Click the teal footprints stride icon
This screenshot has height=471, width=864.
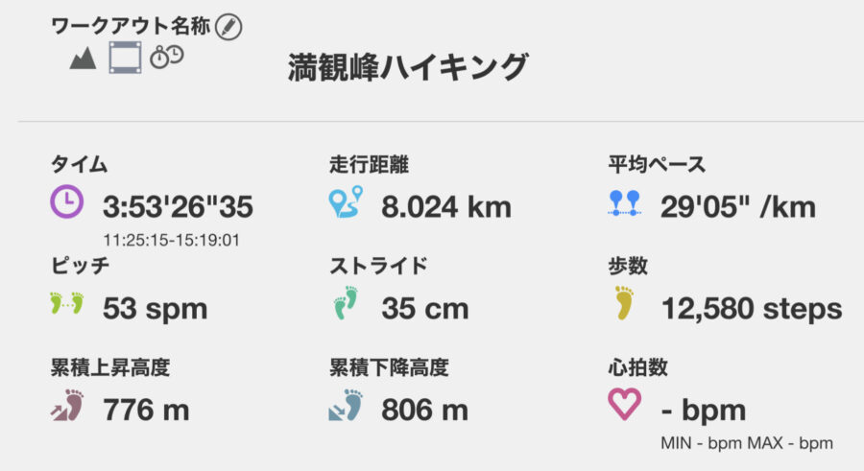(346, 302)
